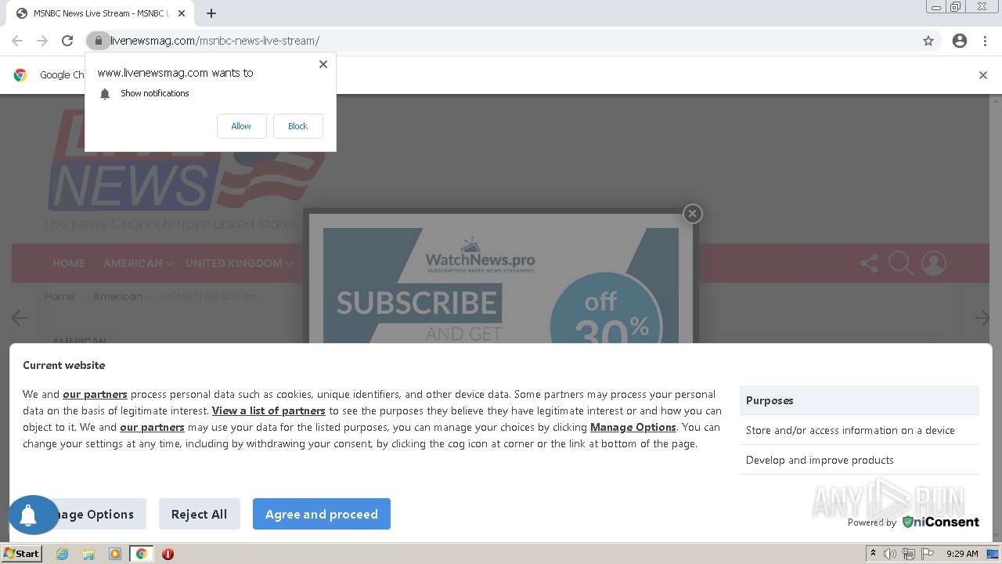Open the share icon in site header
This screenshot has height=564, width=1002.
pyautogui.click(x=869, y=263)
